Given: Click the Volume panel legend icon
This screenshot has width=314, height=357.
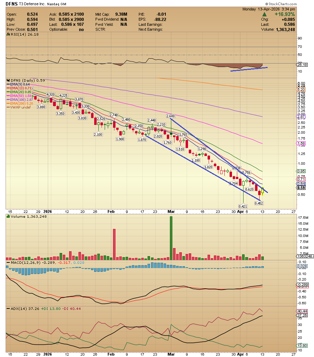Looking at the screenshot, I should [x=8, y=216].
